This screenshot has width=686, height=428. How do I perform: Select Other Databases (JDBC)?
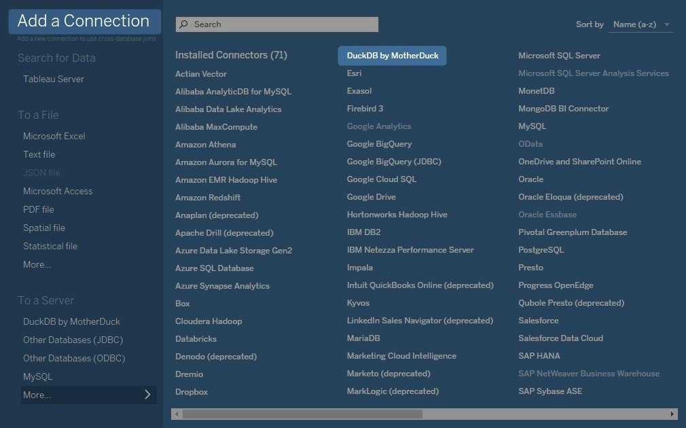[73, 340]
